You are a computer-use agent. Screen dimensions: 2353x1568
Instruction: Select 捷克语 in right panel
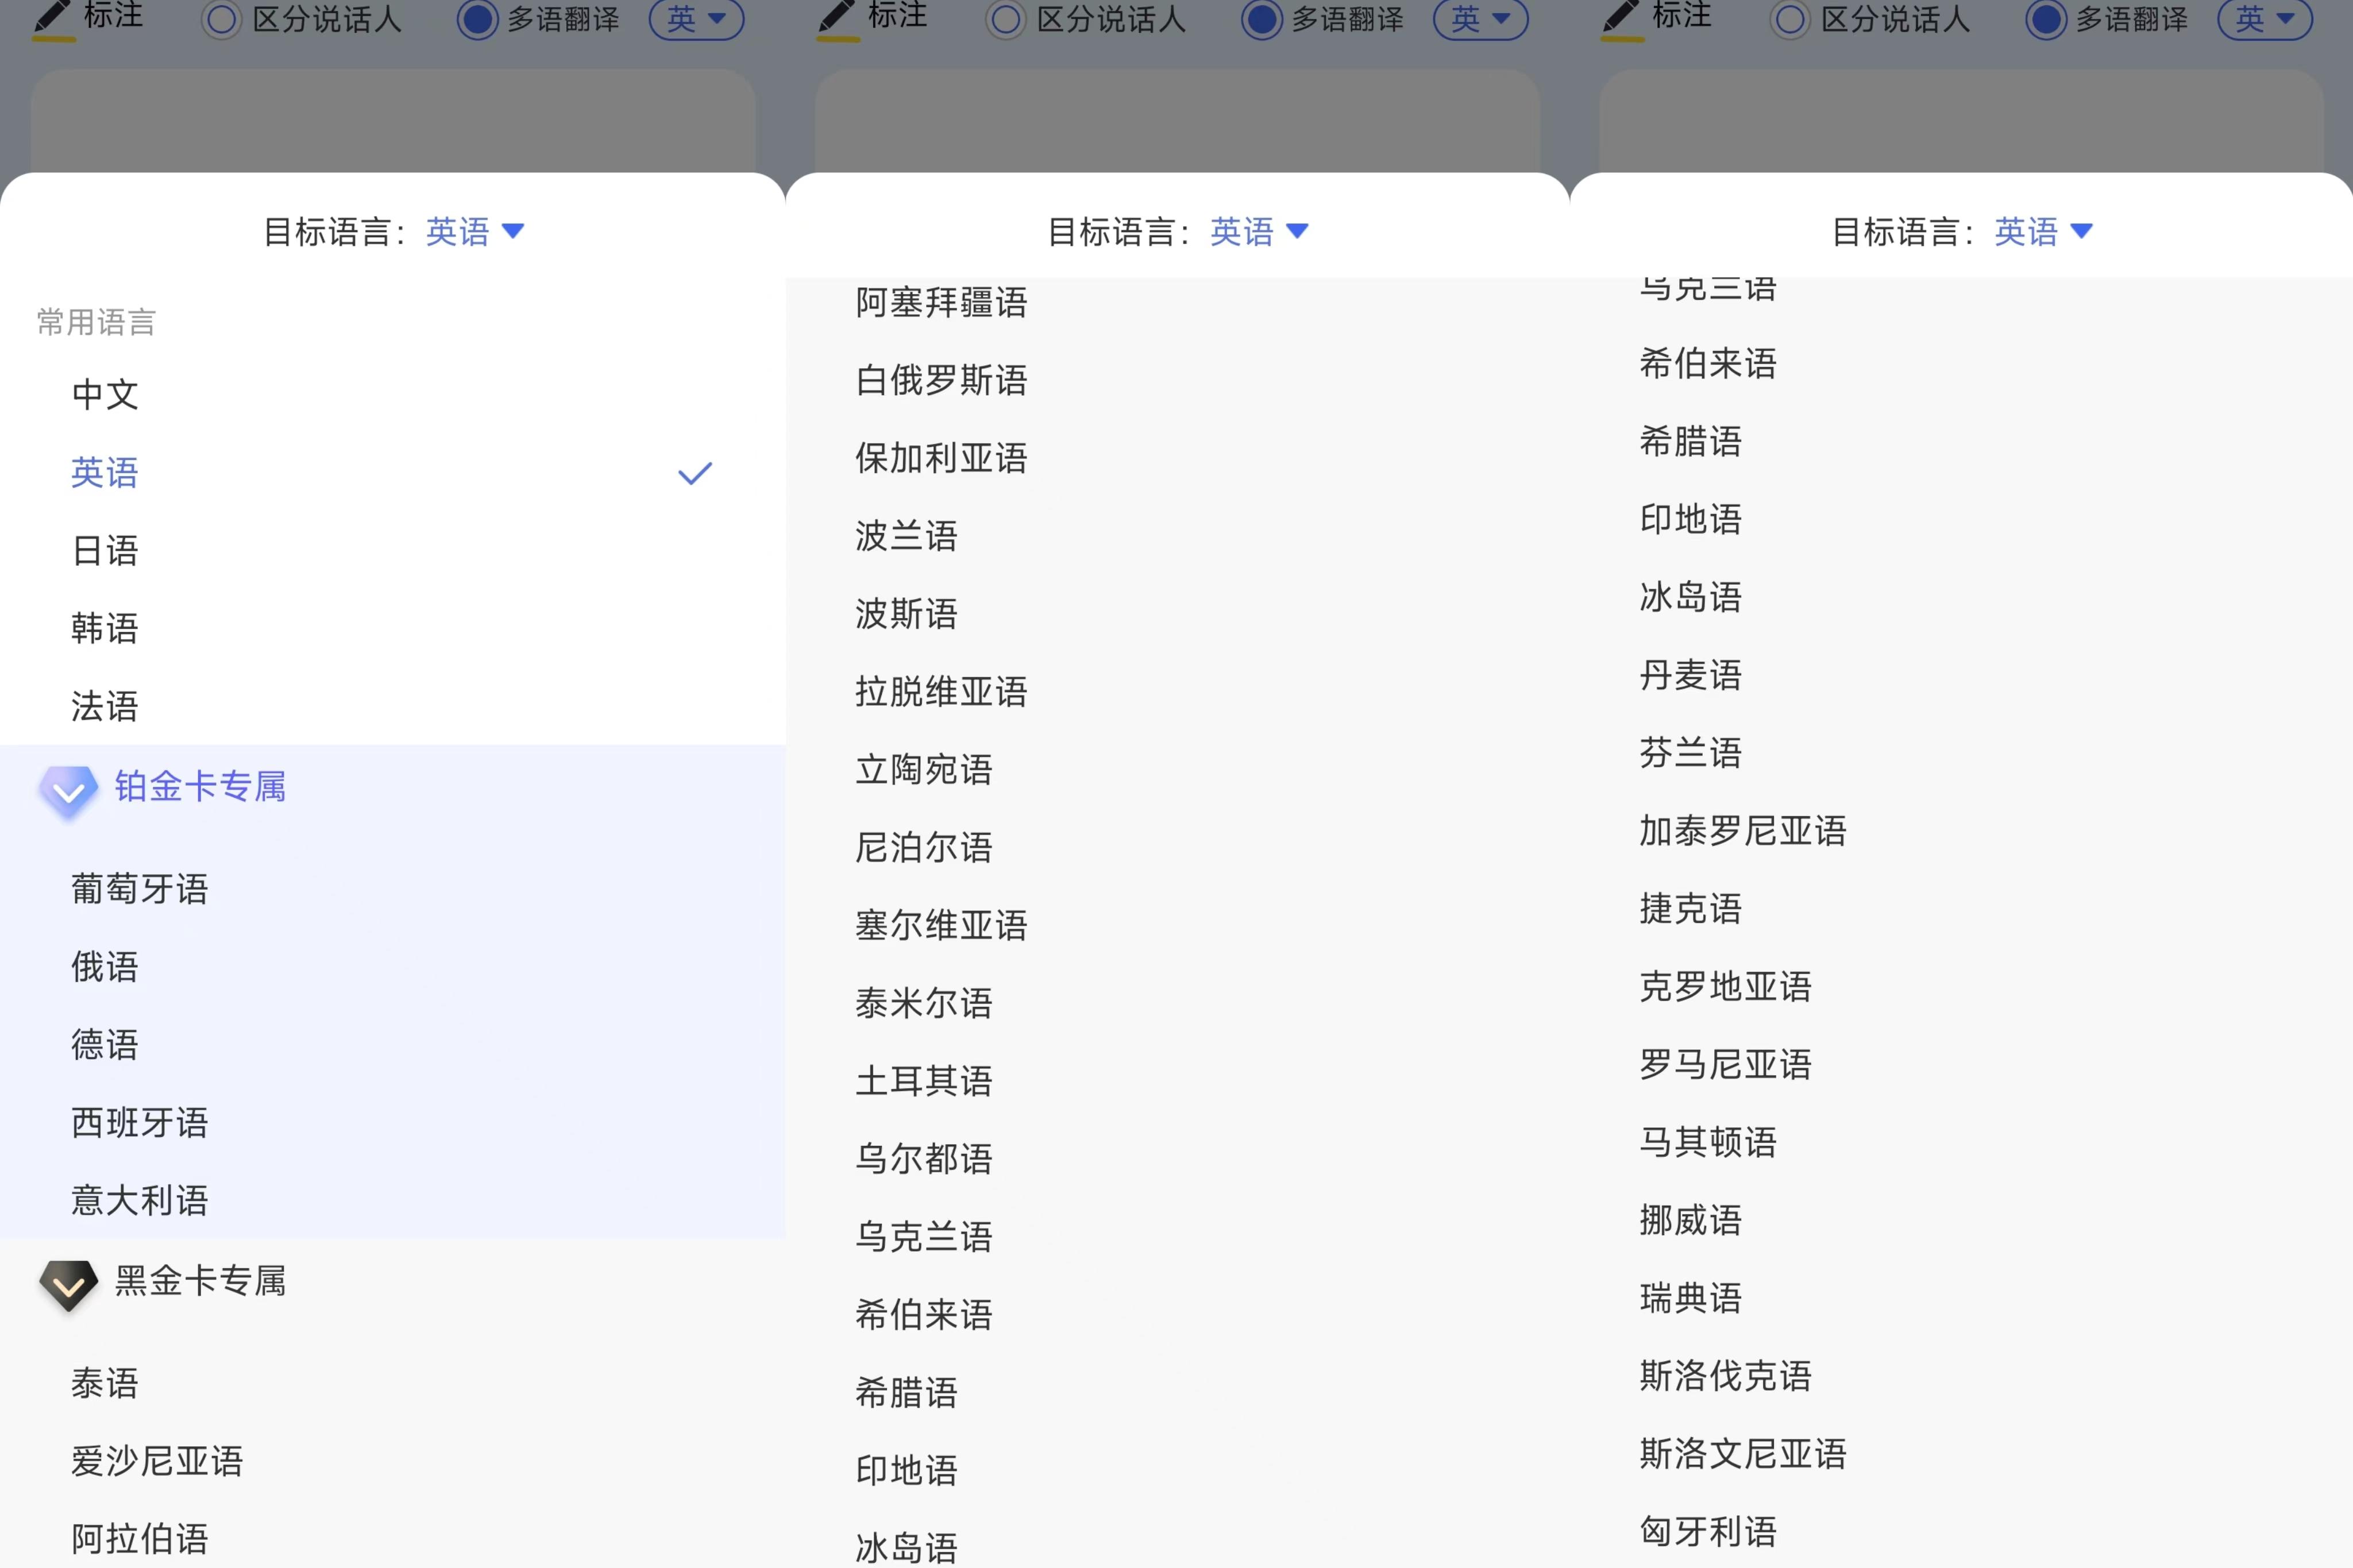point(1691,909)
